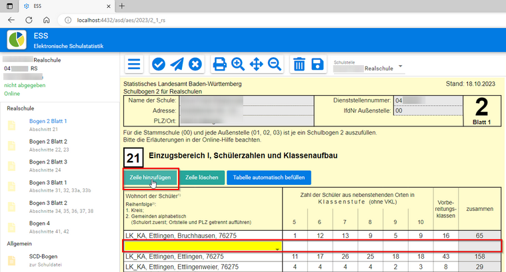Click the checkmark validate icon
Screen dimensions: 506x272
pyautogui.click(x=159, y=65)
